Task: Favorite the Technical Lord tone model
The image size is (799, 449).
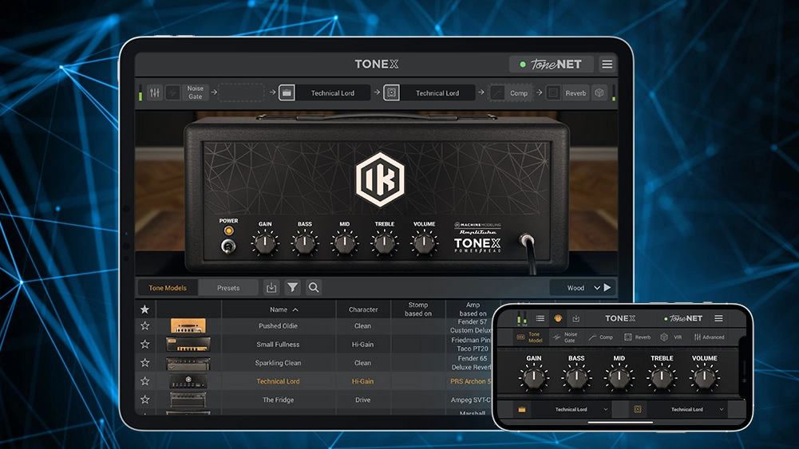Action: [144, 380]
